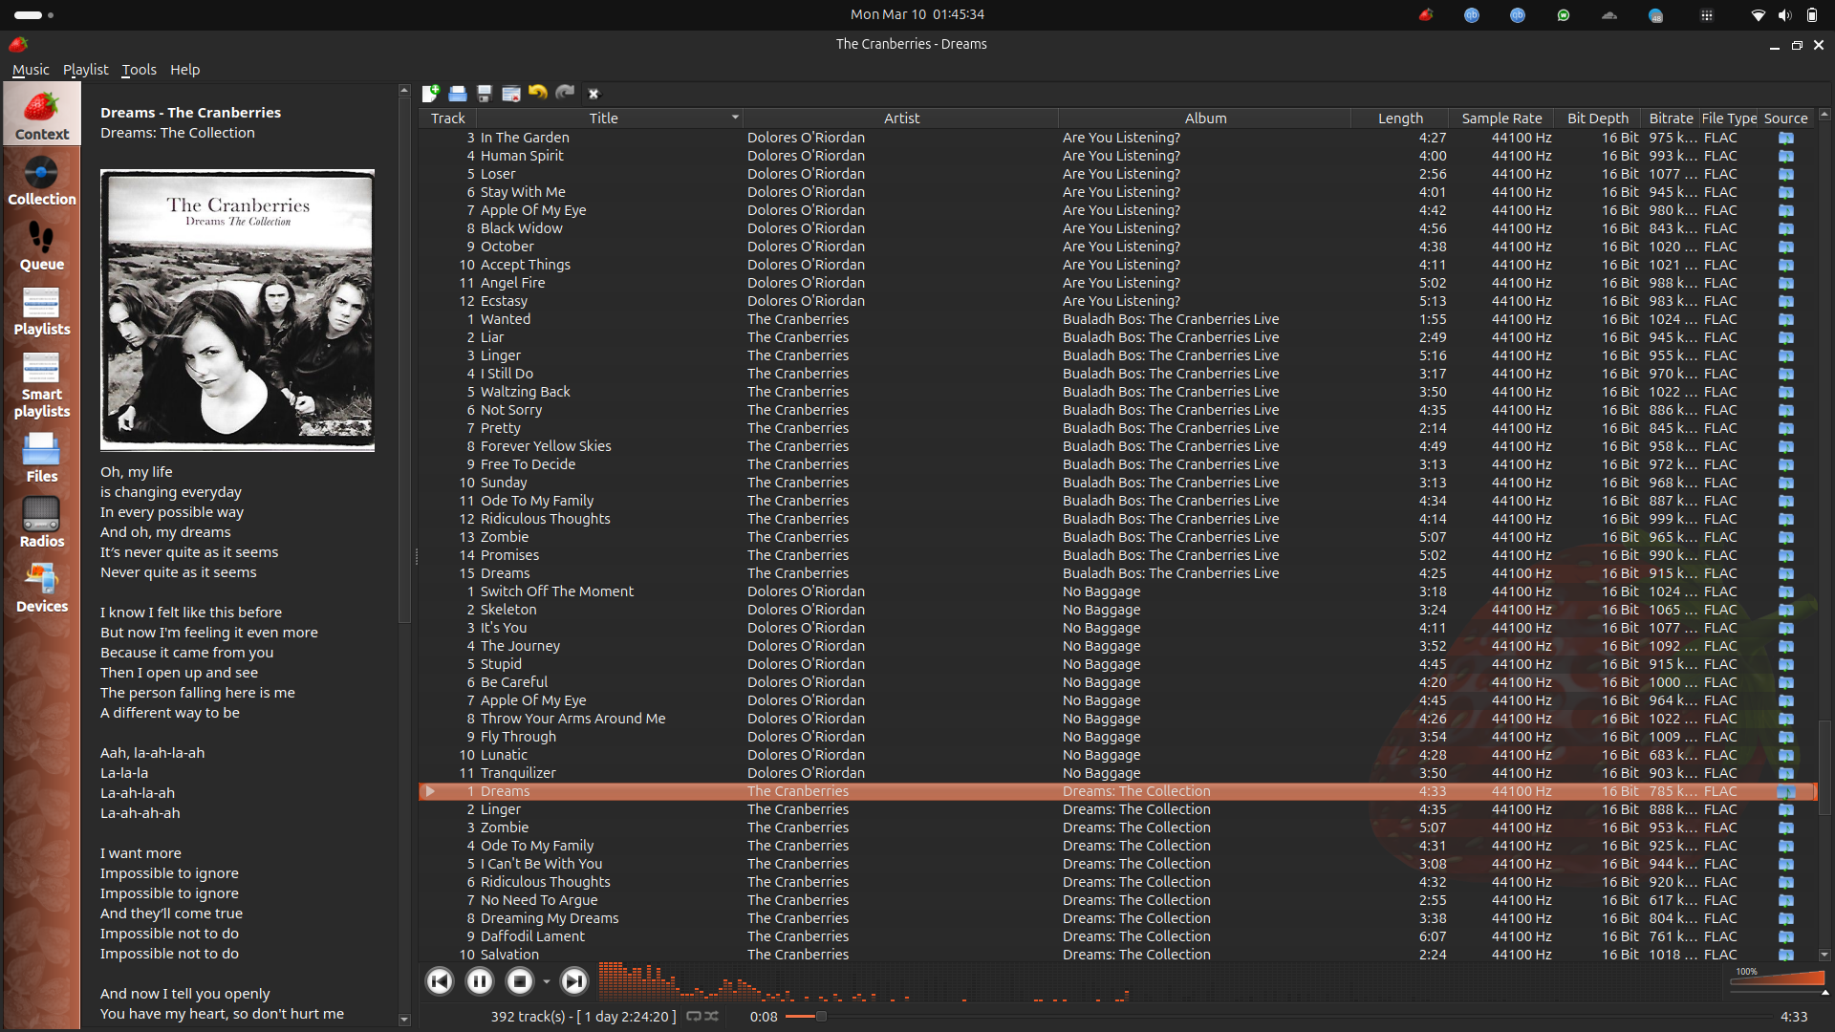Screen dimensions: 1835x1032
Task: Open the Radios sidebar tab
Action: click(41, 523)
